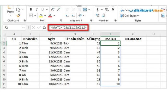167x94 pixels.
Task: Click the FREQUENCY header cell
Action: click(x=133, y=39)
